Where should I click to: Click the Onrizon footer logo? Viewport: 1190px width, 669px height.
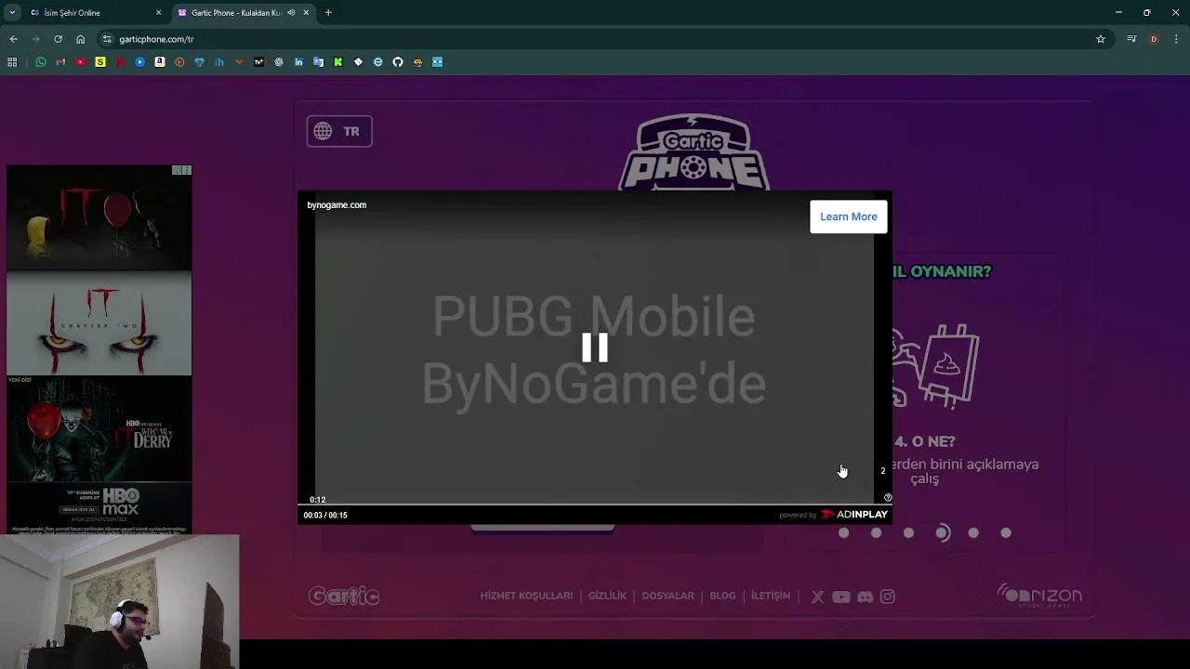click(1039, 596)
